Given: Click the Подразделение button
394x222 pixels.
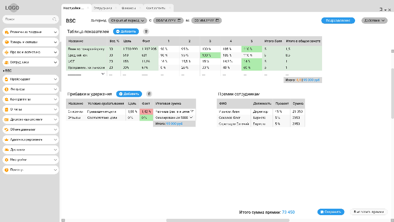Looking at the screenshot, I should 338,20.
